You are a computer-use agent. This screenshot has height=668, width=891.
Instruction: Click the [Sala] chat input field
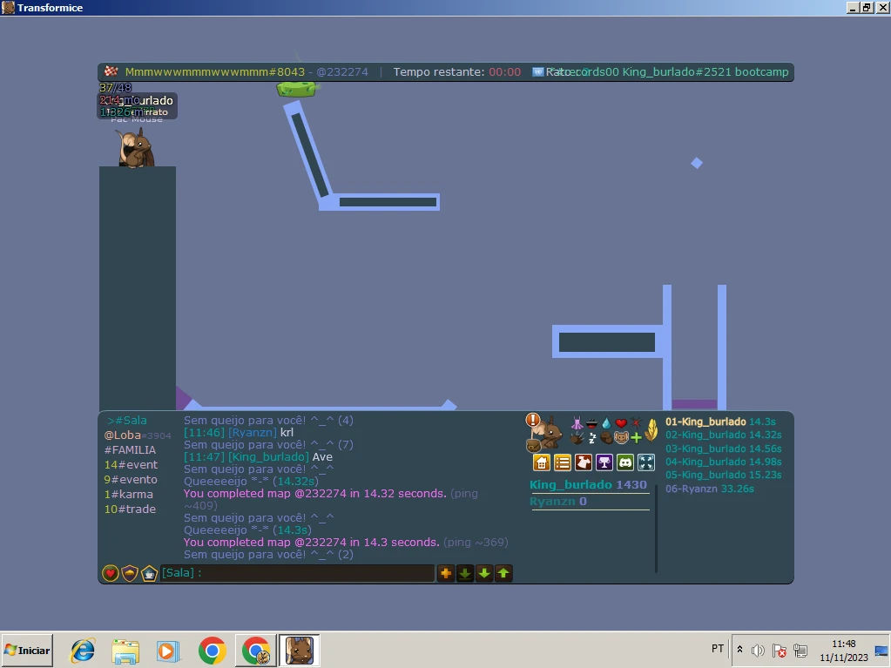pos(297,573)
